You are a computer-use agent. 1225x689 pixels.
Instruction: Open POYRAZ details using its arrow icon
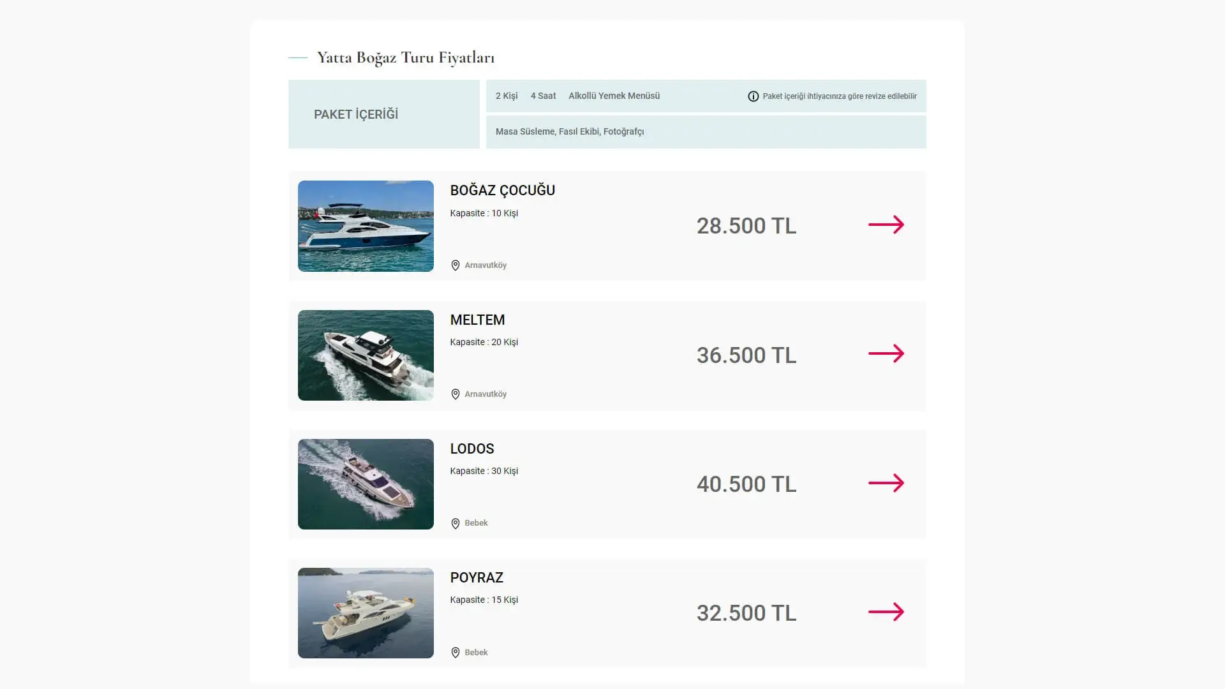887,612
